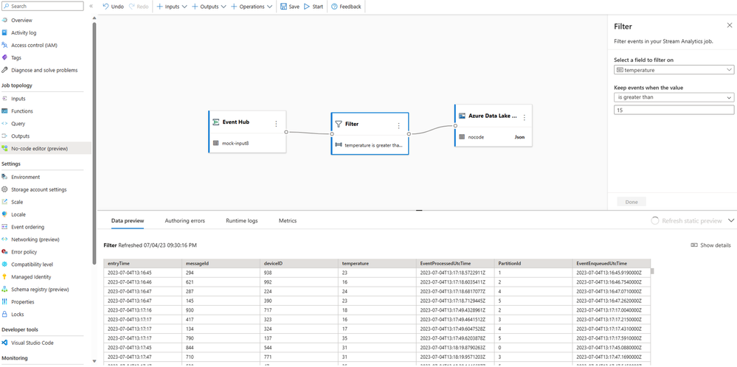Select the Event Hub node
Viewport: 737px width, 367px height.
click(x=247, y=132)
